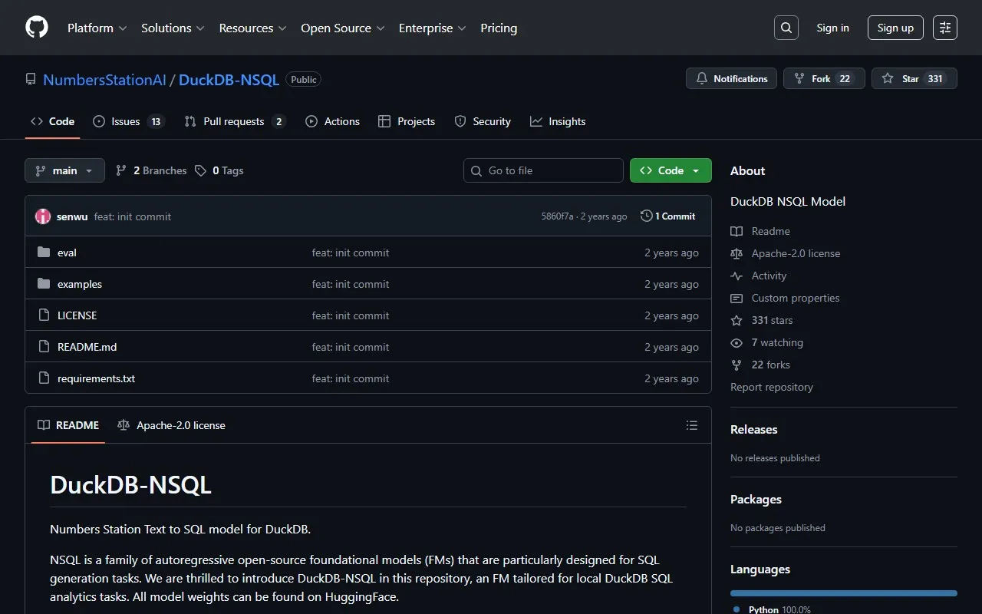This screenshot has width=982, height=614.
Task: Click the Notifications bell button
Action: point(731,78)
